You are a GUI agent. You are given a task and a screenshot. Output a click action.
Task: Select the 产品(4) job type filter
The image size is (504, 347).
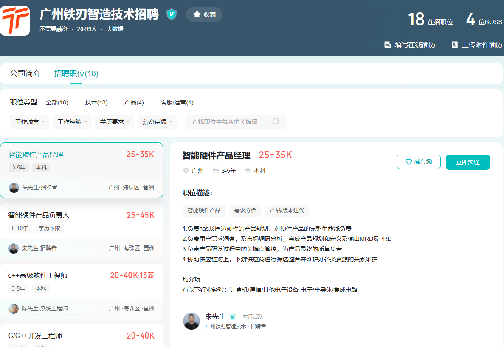pyautogui.click(x=134, y=102)
